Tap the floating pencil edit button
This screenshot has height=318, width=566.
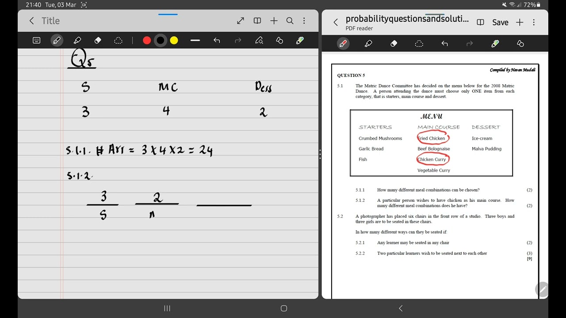543,289
